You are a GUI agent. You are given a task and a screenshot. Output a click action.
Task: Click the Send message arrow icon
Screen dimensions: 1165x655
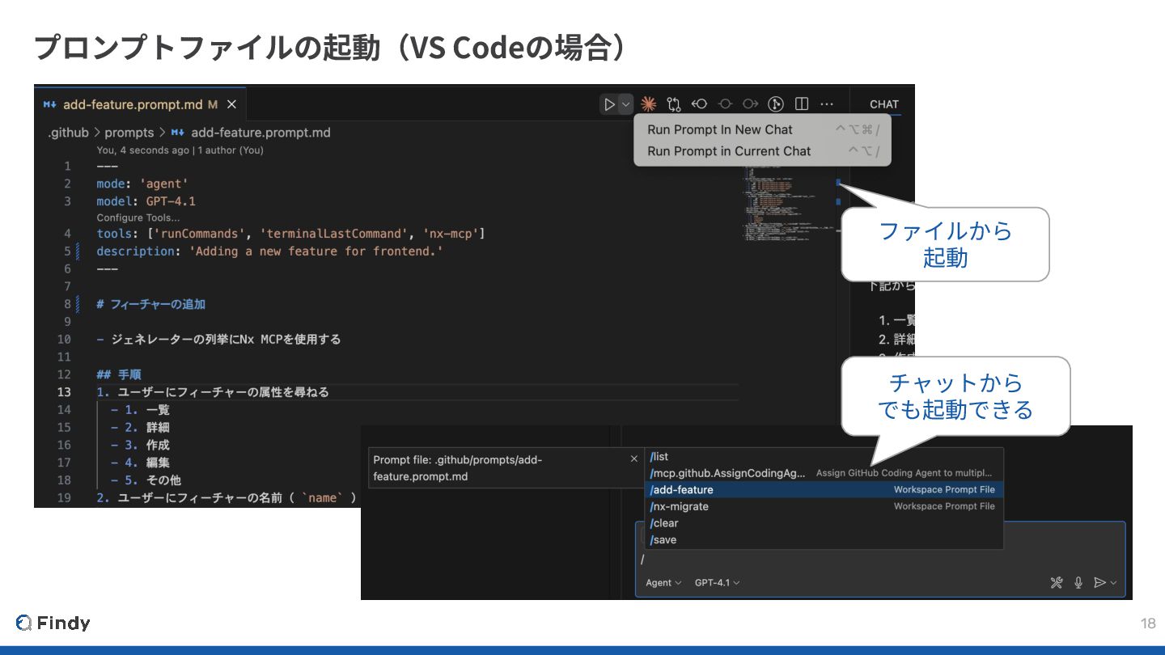point(1099,582)
